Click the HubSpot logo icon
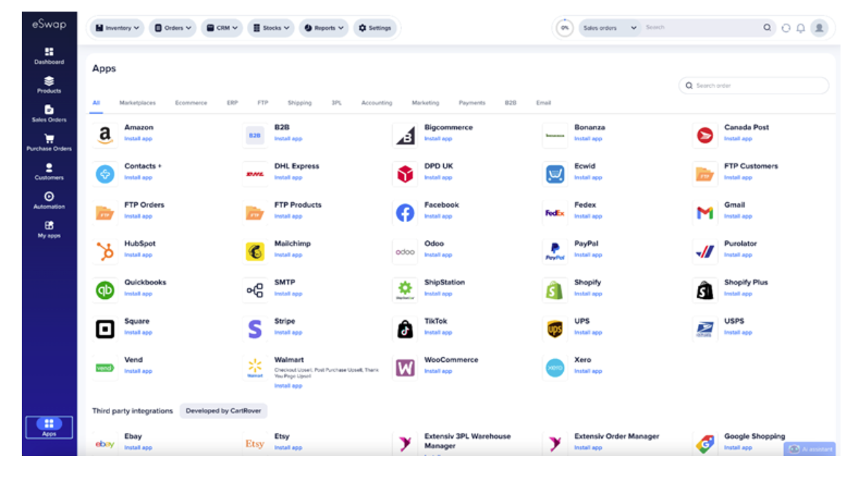Screen dimensions: 865x481 click(105, 251)
